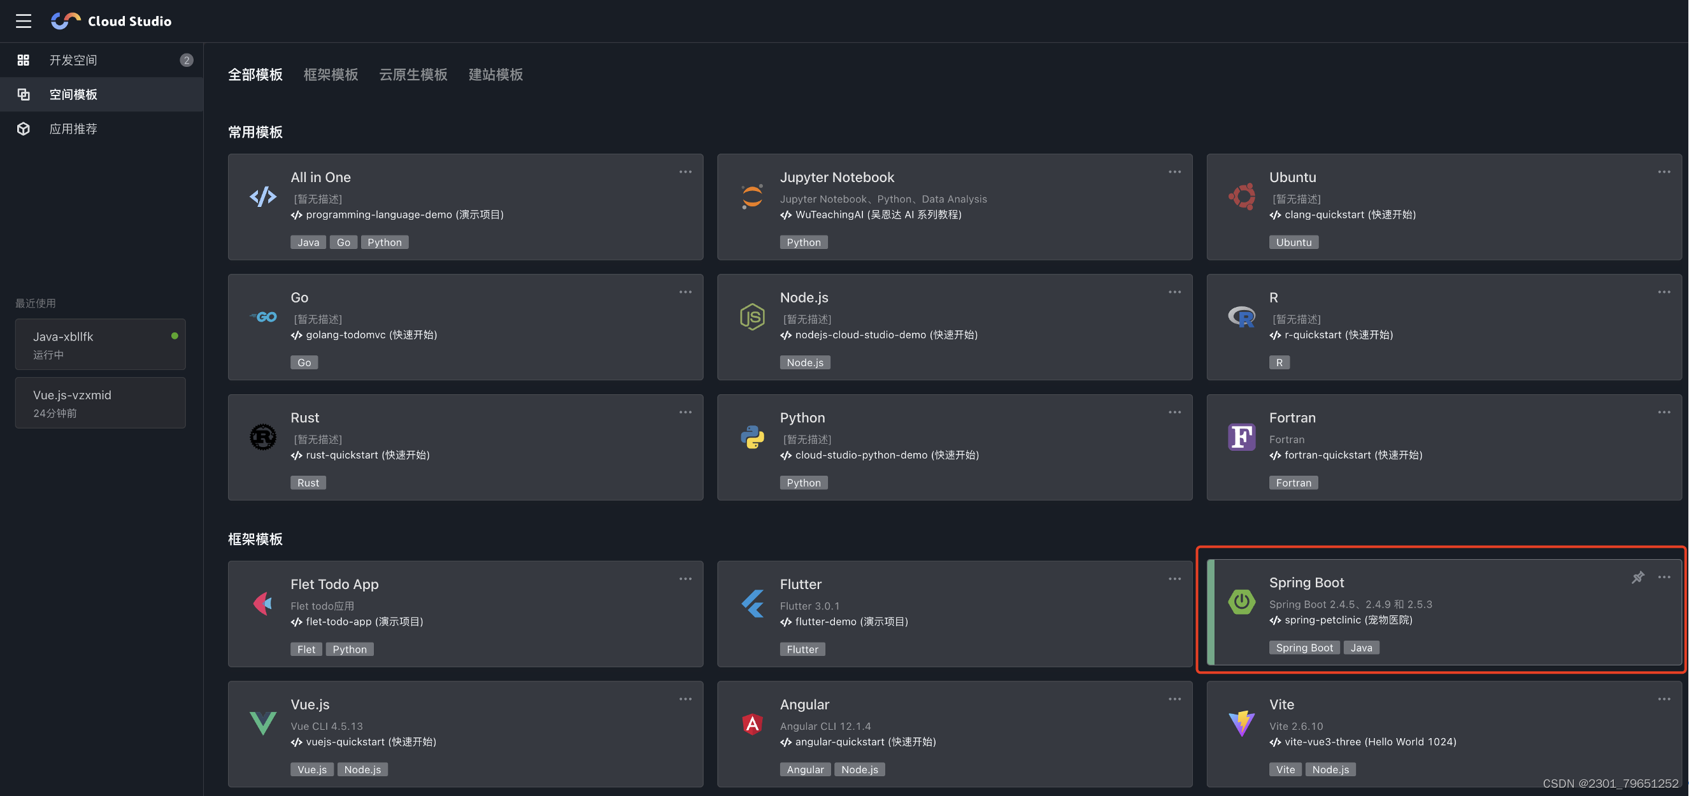Click the Flet Todo App logo icon
The width and height of the screenshot is (1689, 796).
click(263, 603)
